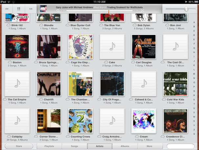Tap the iCloud icon beside Craig Armstro...

point(99,136)
